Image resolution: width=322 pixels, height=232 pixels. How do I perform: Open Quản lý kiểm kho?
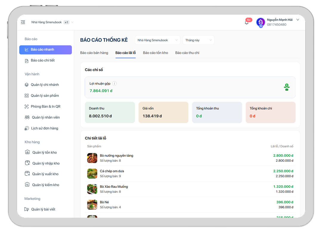(x=46, y=185)
